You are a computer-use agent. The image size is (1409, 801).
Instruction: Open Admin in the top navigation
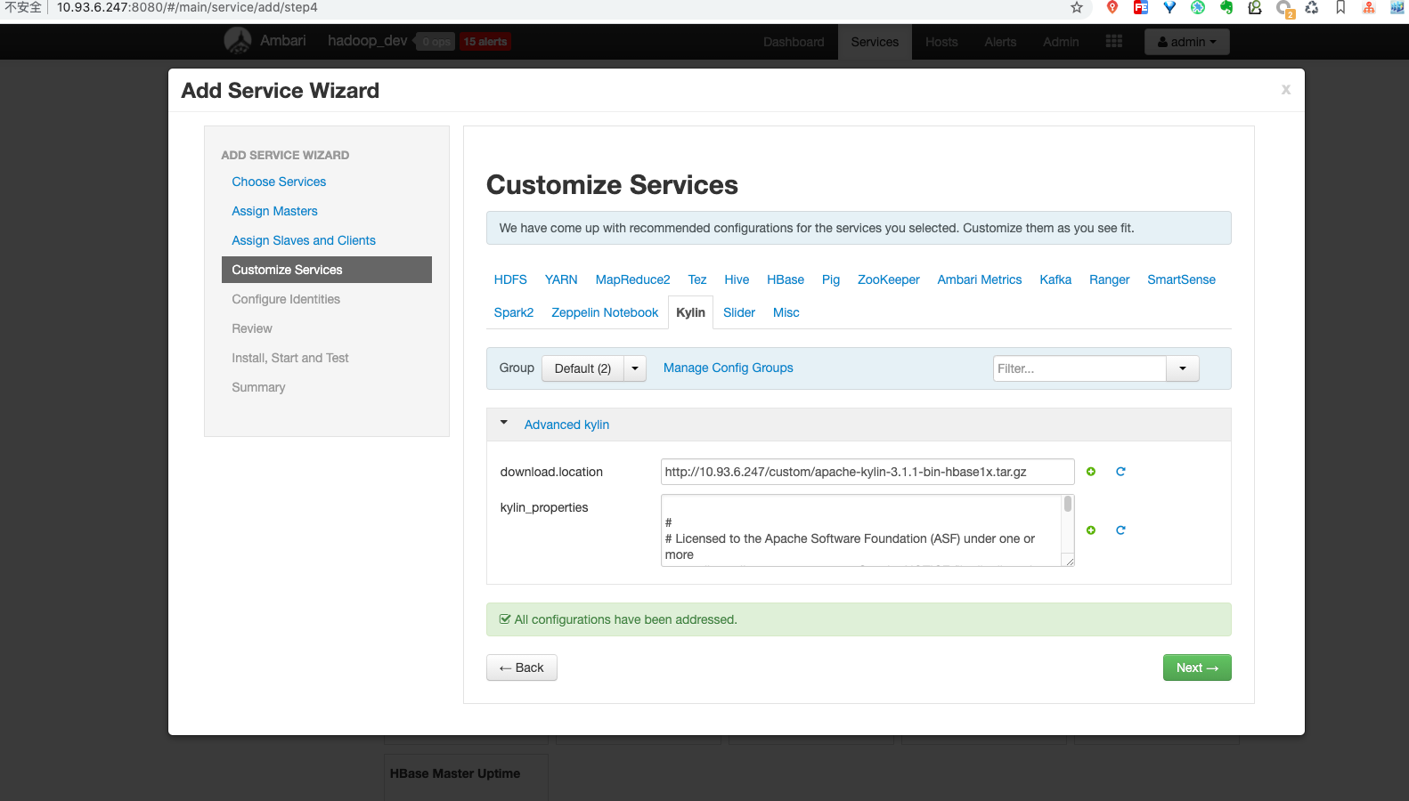click(x=1061, y=42)
